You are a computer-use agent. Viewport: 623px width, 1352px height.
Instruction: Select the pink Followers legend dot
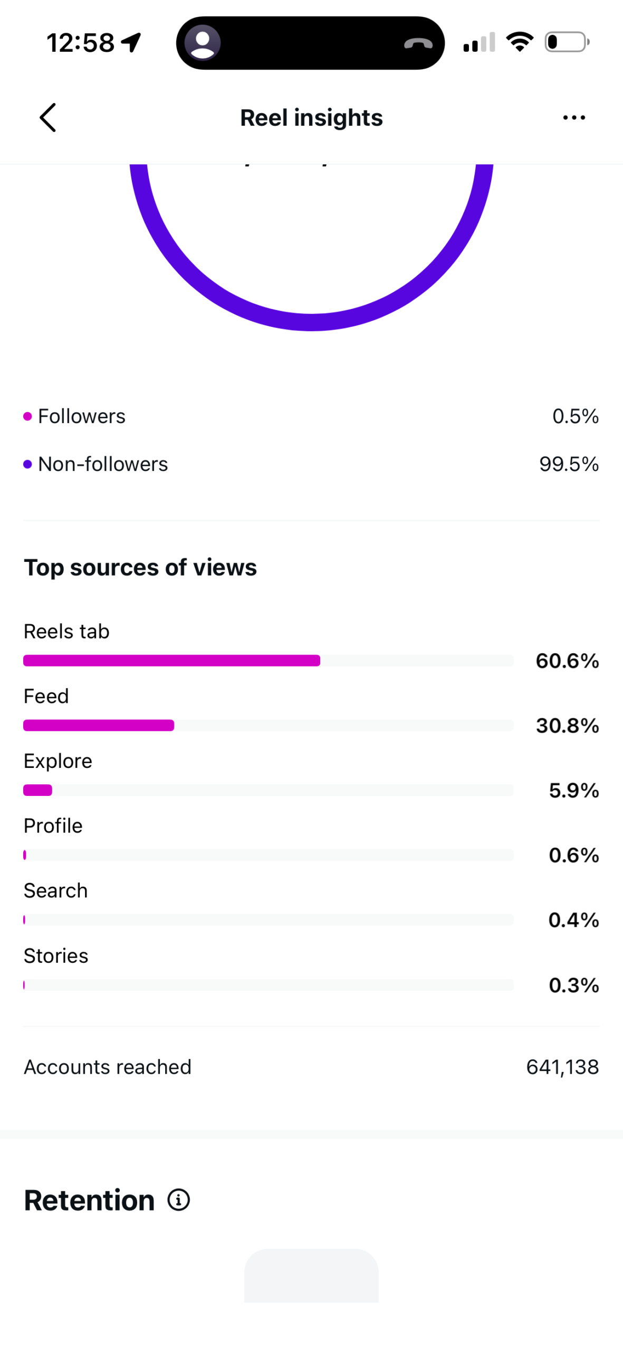[x=27, y=416]
